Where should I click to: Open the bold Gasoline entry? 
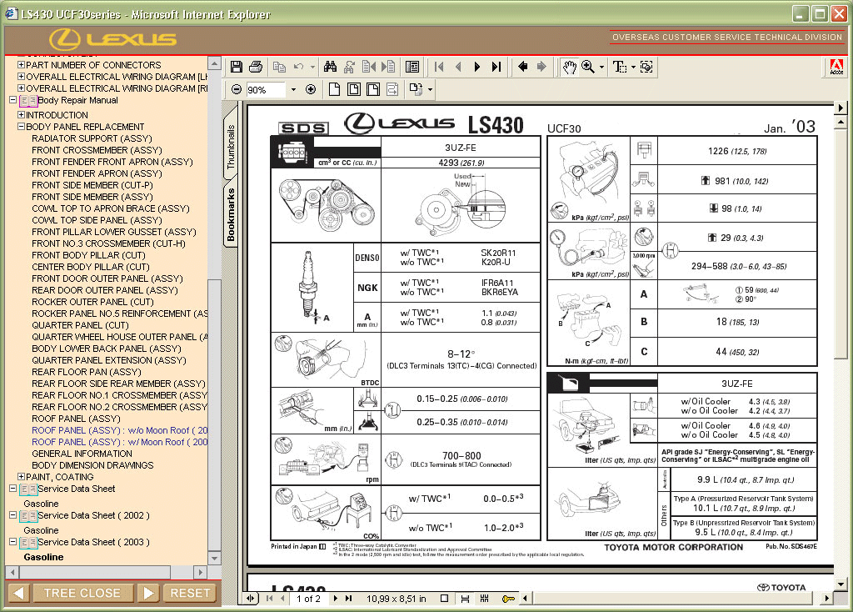tap(43, 557)
